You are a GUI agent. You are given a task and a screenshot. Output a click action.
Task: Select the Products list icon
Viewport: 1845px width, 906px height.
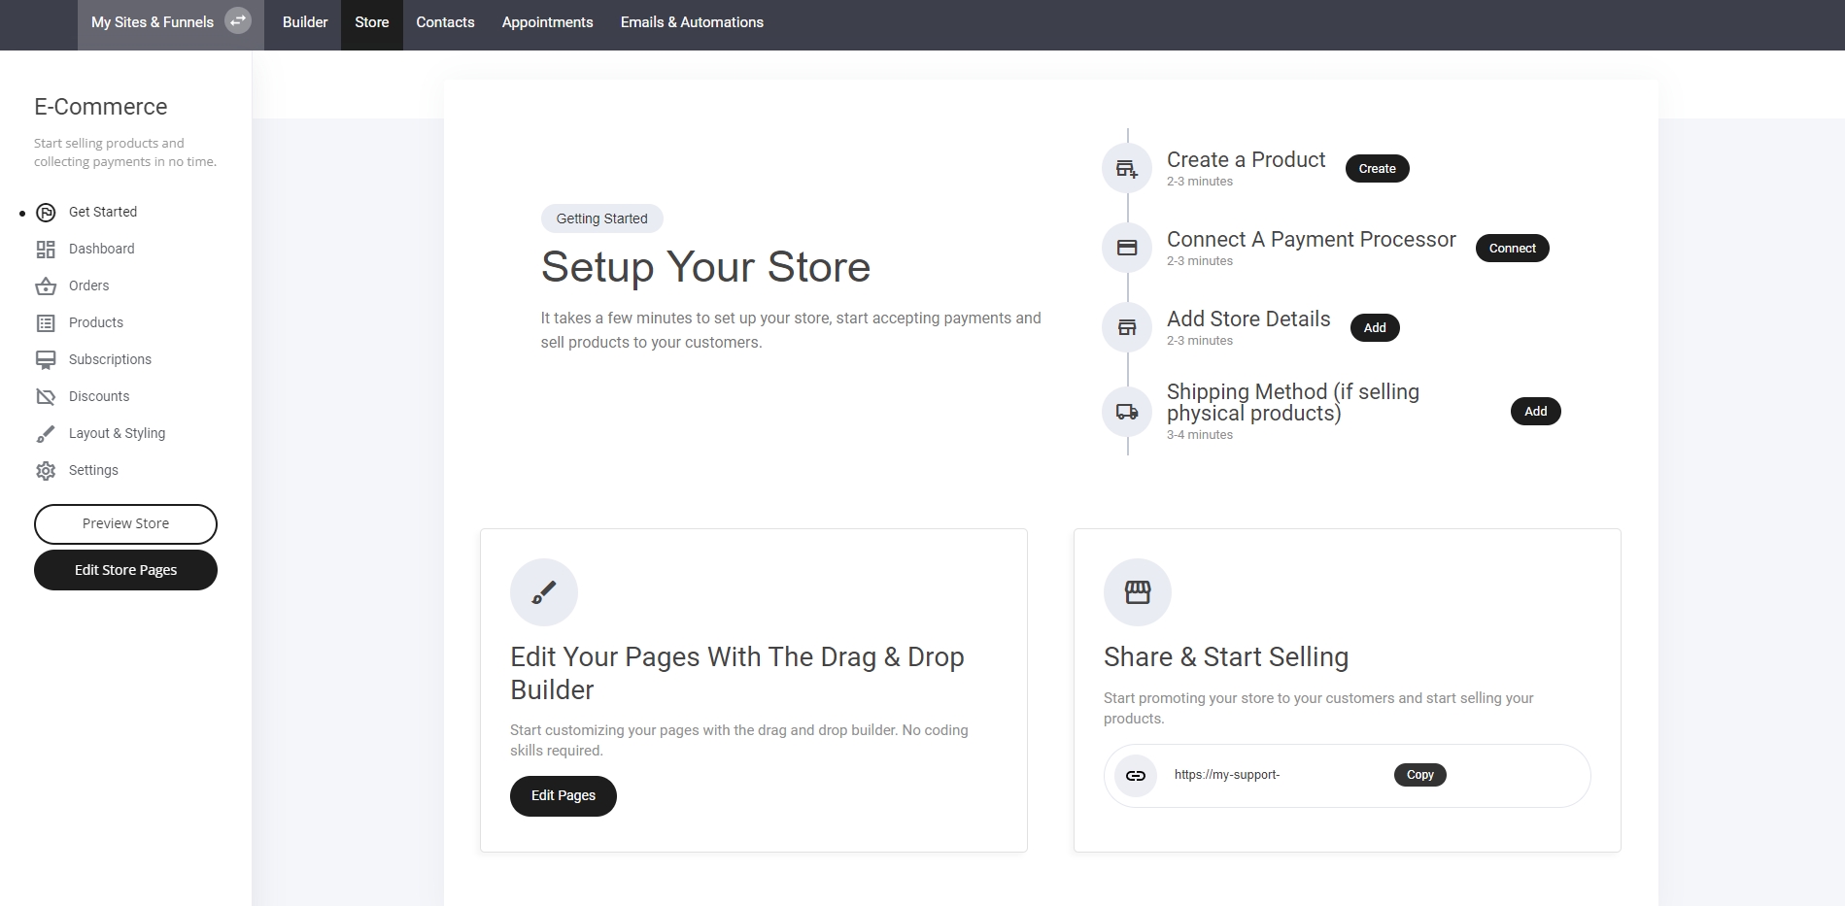pos(46,323)
